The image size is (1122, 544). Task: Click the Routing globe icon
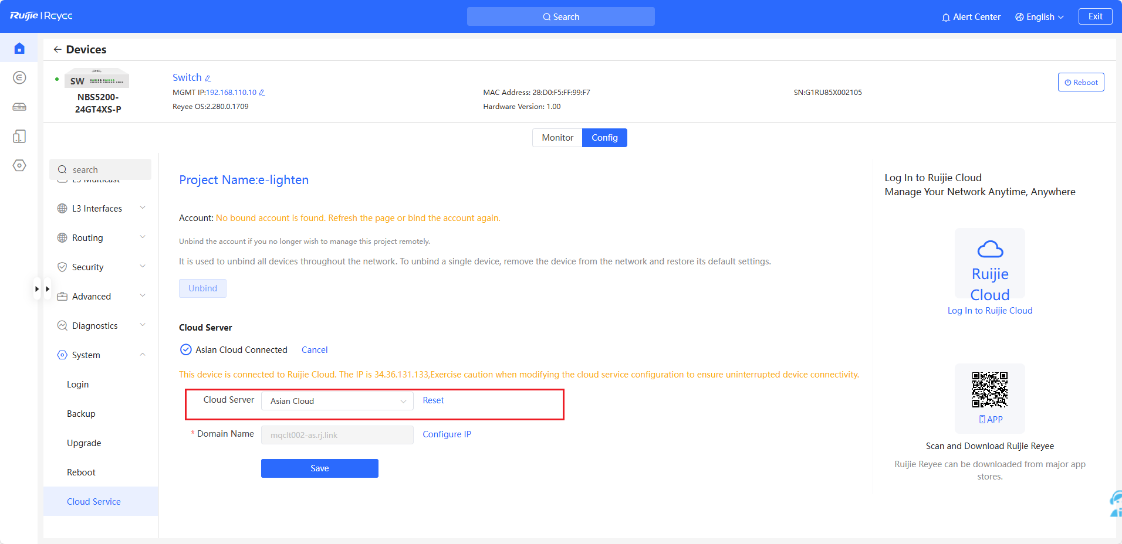click(x=62, y=237)
